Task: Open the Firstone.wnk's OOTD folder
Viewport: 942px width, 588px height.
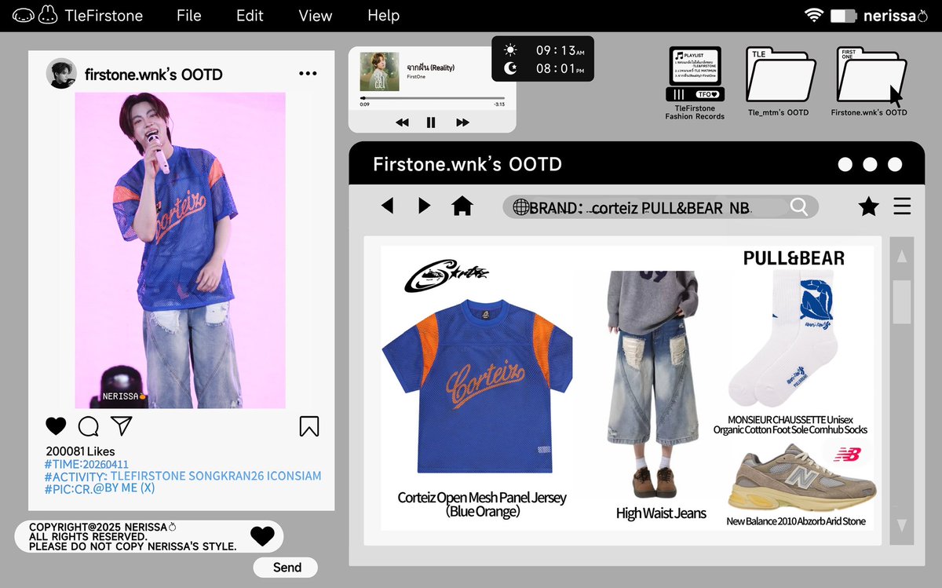Action: (x=869, y=82)
